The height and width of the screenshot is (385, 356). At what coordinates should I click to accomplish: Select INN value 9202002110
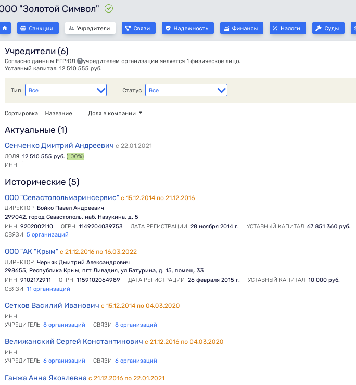pyautogui.click(x=36, y=226)
